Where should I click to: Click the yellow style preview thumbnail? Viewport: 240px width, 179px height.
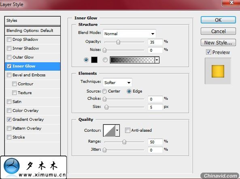(x=218, y=71)
